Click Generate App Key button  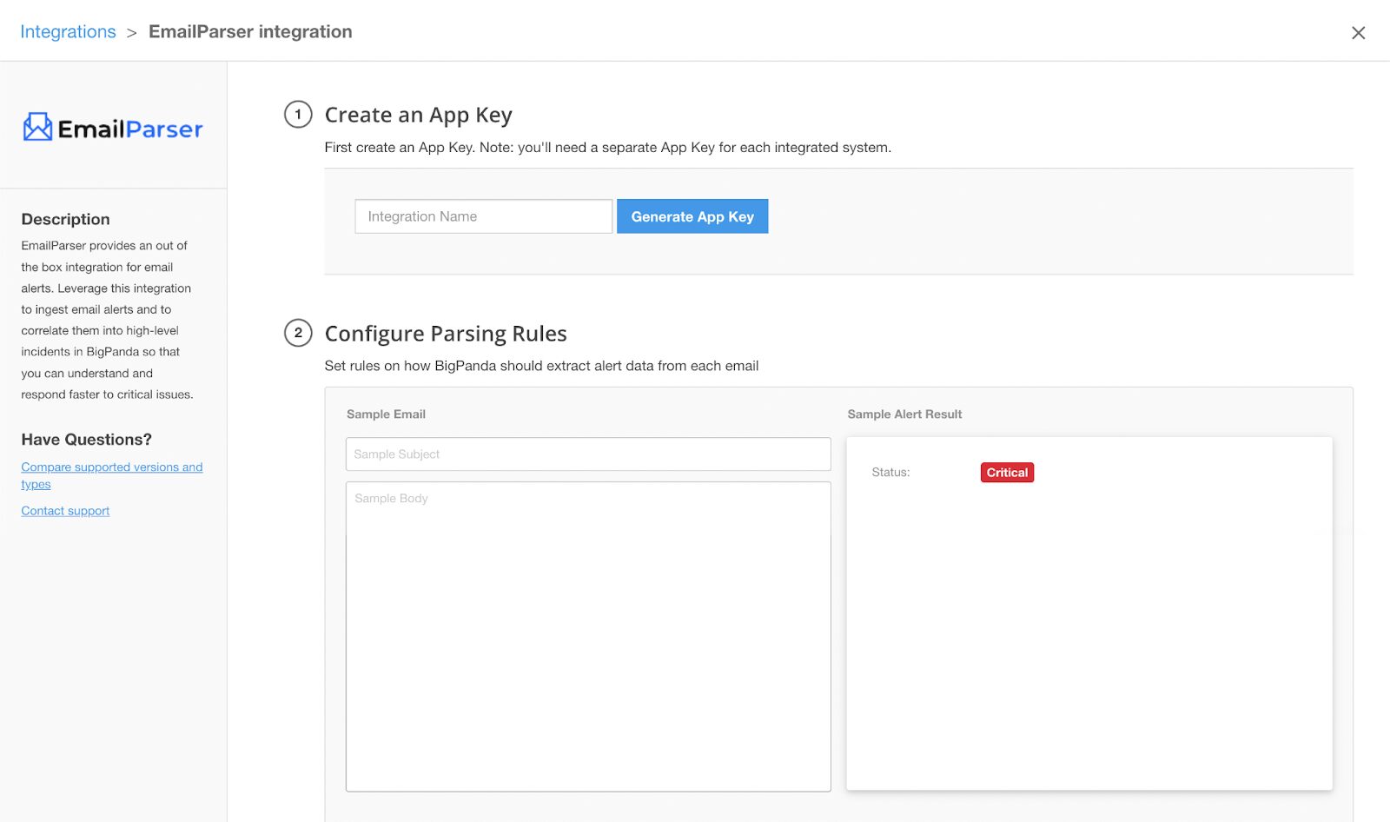692,216
